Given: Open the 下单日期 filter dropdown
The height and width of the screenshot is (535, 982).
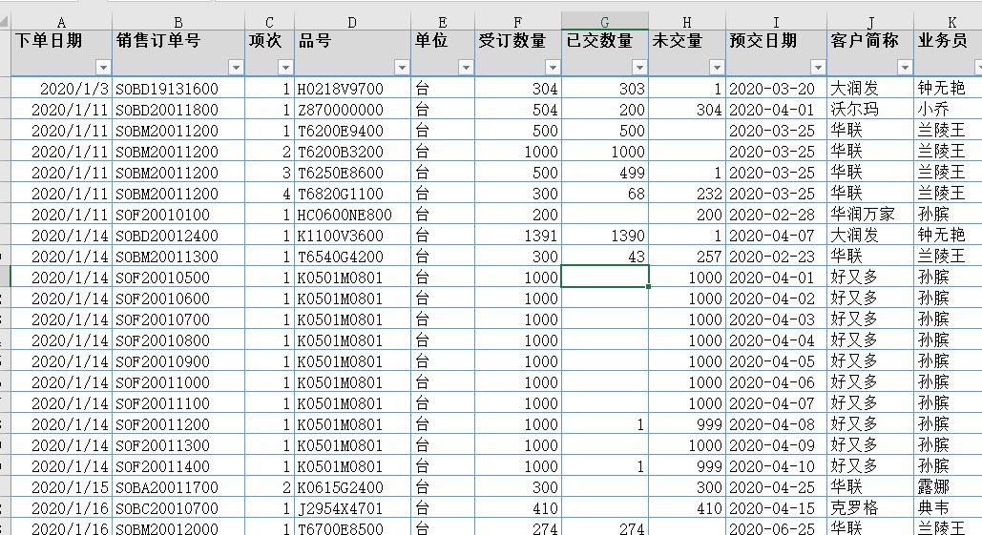Looking at the screenshot, I should 103,67.
